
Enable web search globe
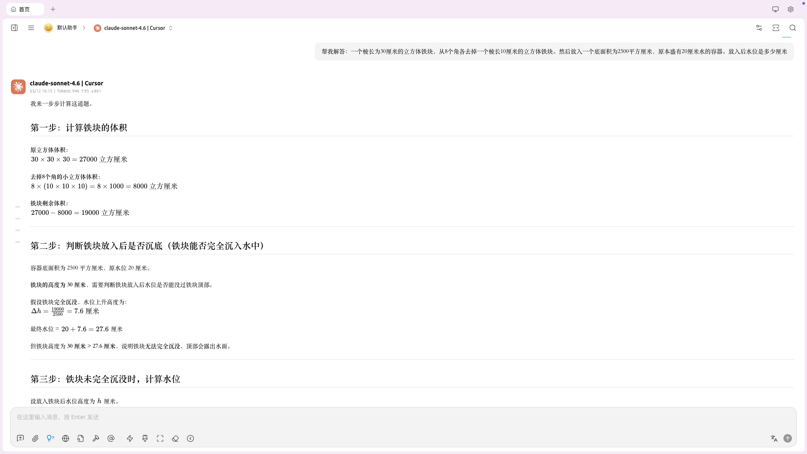(x=66, y=438)
